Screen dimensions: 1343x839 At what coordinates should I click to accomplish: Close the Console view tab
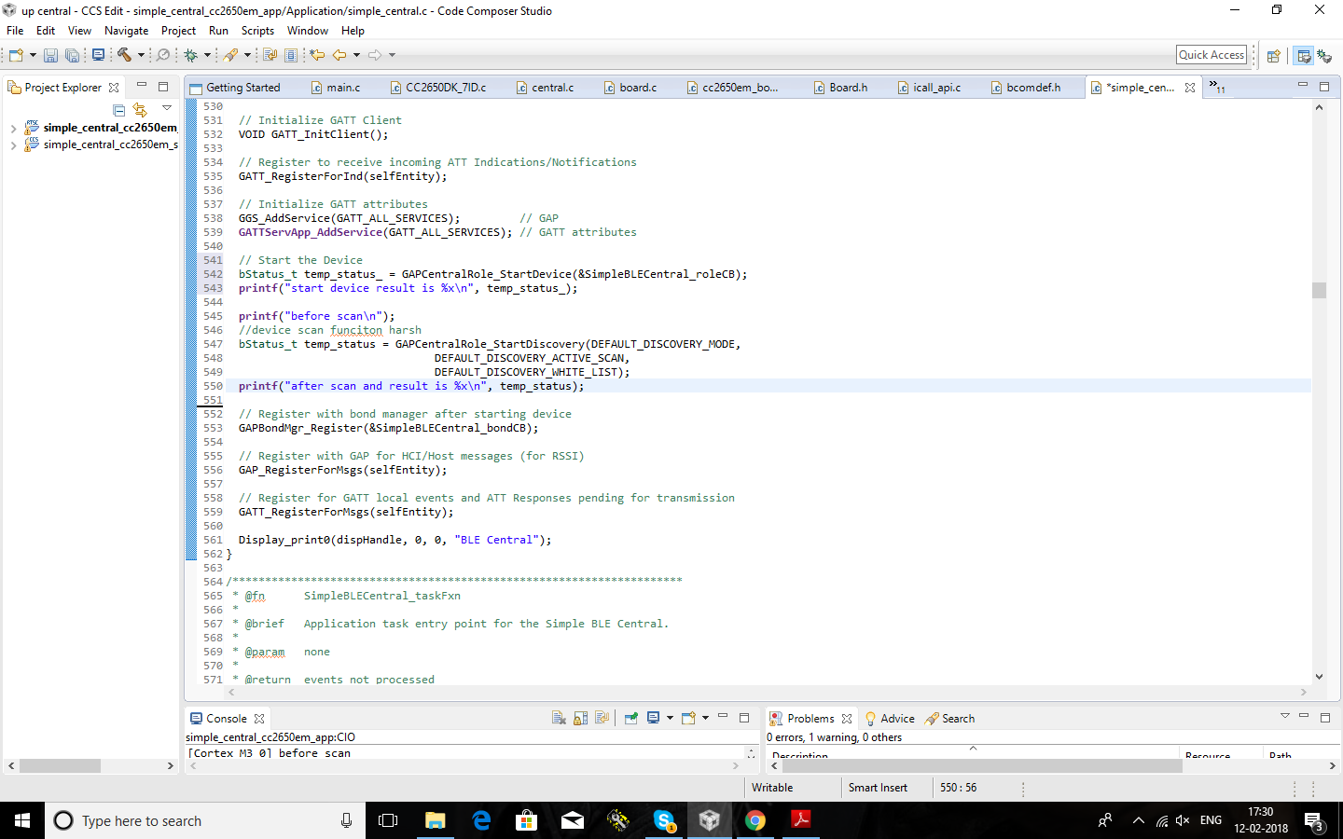(x=259, y=719)
